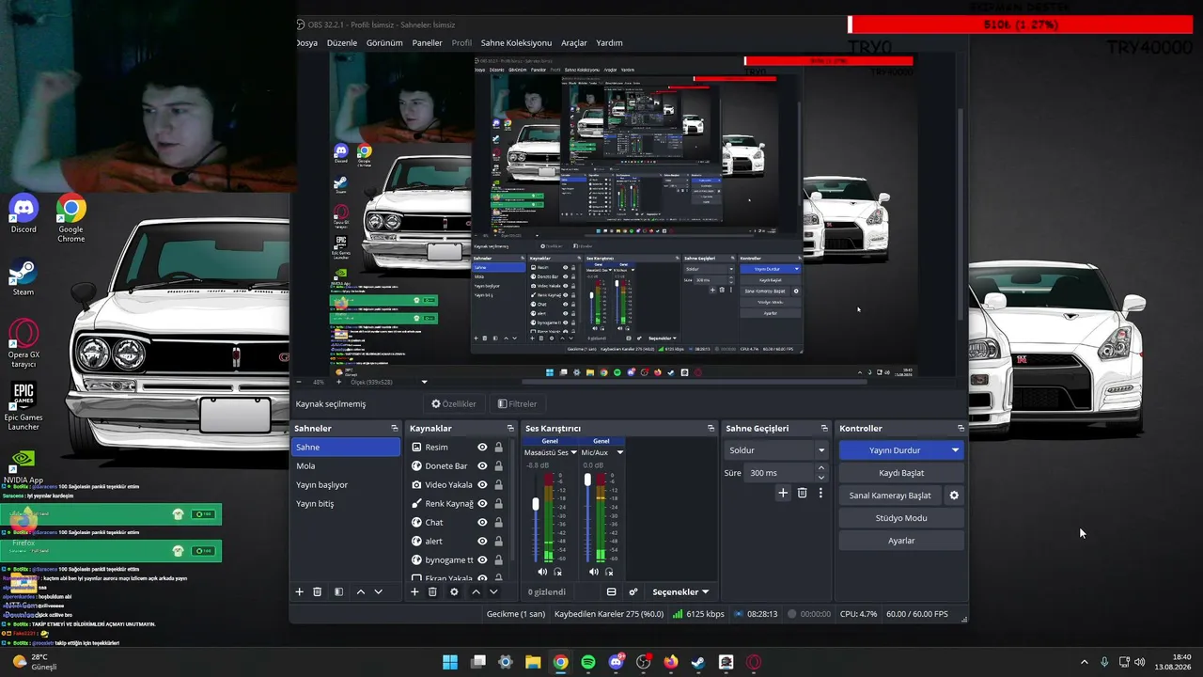Increase transition duration with up stepper
Image resolution: width=1203 pixels, height=677 pixels.
click(821, 468)
